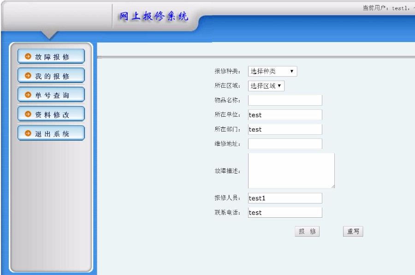
Task: Click the orange arrow icon beside 资料修改
Action: (28, 114)
